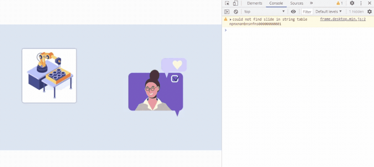Click the woman with glasses illustration
Image resolution: width=374 pixels, height=167 pixels.
(153, 91)
